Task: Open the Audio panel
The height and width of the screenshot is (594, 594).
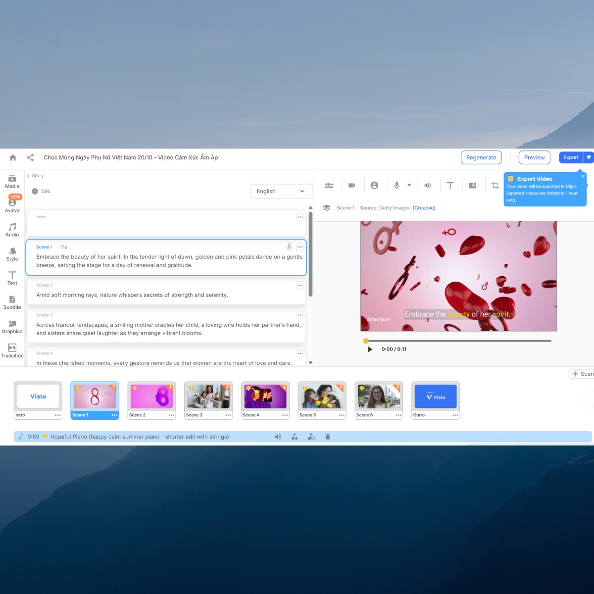Action: click(12, 230)
